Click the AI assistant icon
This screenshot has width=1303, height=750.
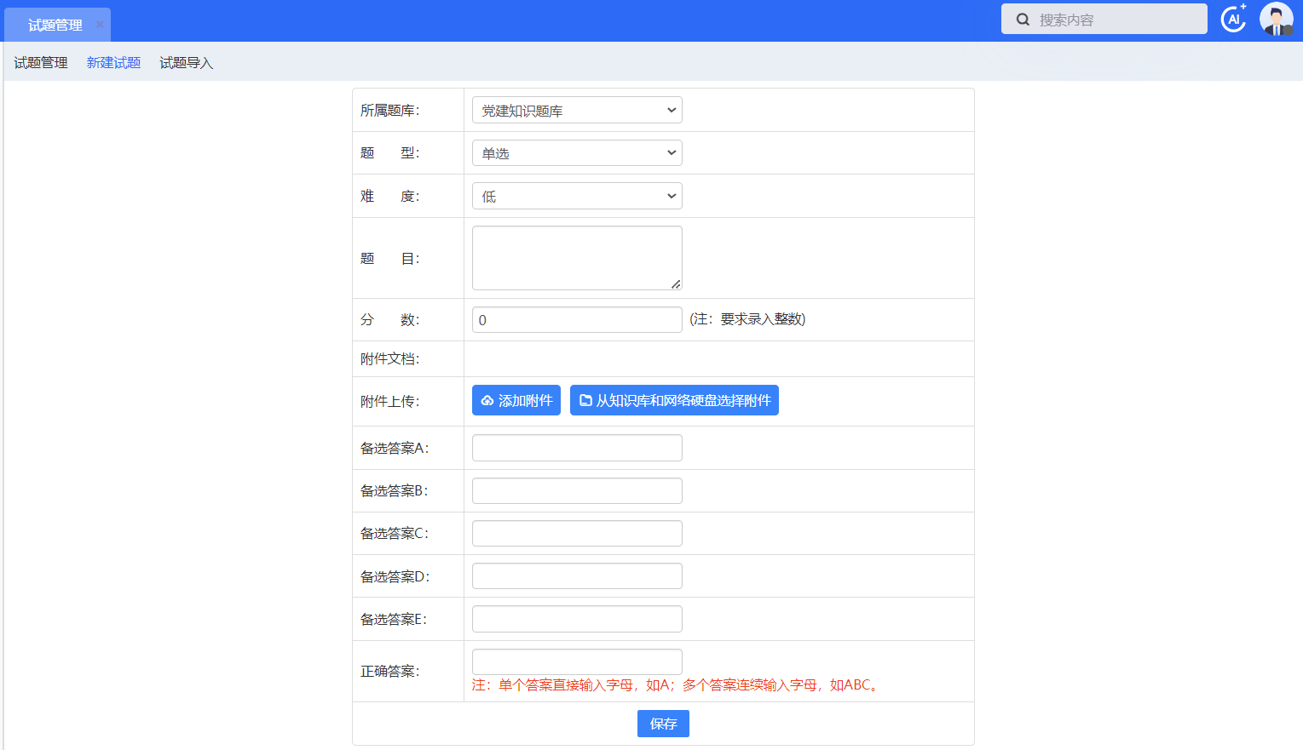click(1233, 19)
